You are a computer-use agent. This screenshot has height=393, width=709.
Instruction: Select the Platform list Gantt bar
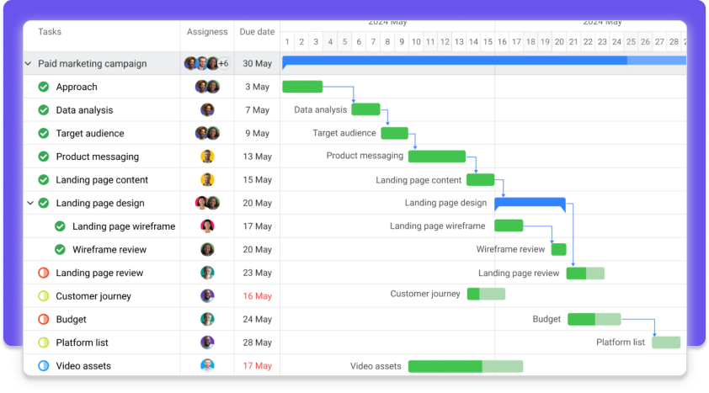pos(666,343)
